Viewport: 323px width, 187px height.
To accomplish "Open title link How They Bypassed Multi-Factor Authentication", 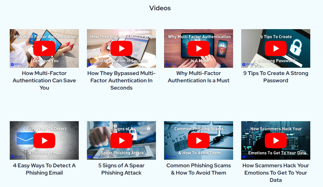I will pyautogui.click(x=121, y=80).
